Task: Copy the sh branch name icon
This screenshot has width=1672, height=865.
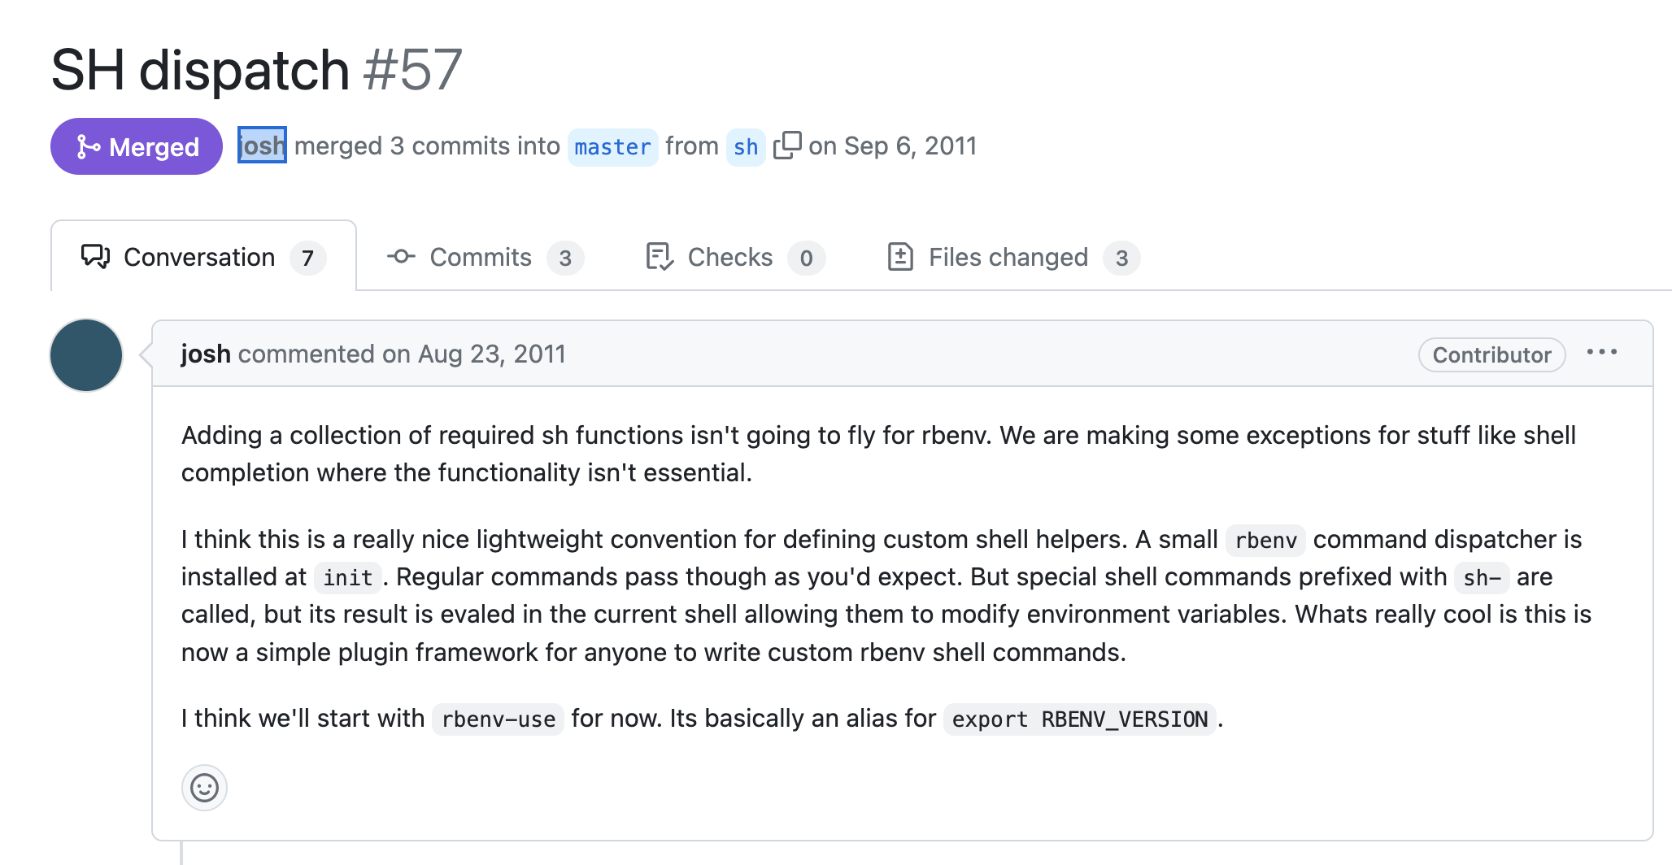Action: pyautogui.click(x=787, y=146)
